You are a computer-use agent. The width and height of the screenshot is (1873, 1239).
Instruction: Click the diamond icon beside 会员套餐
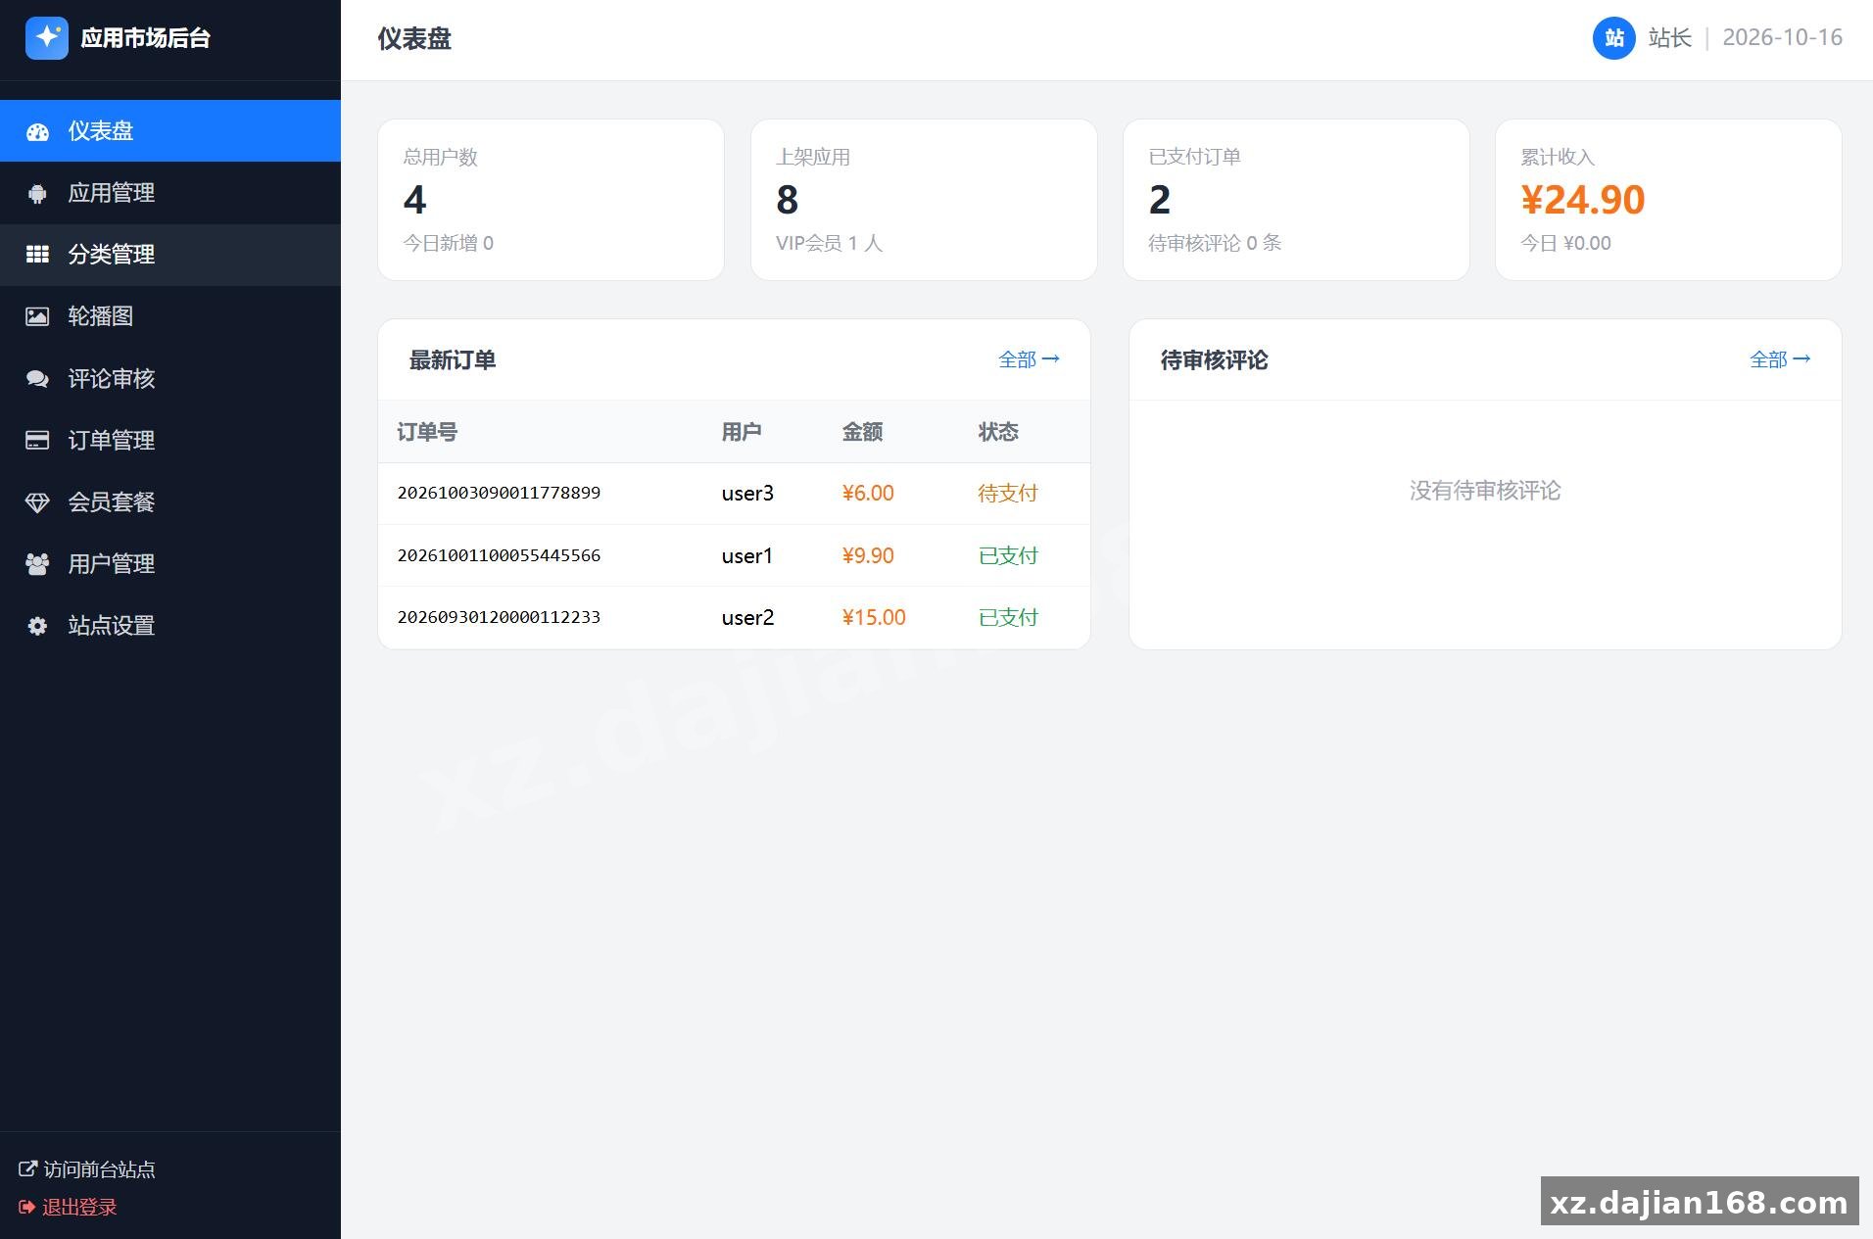click(37, 502)
